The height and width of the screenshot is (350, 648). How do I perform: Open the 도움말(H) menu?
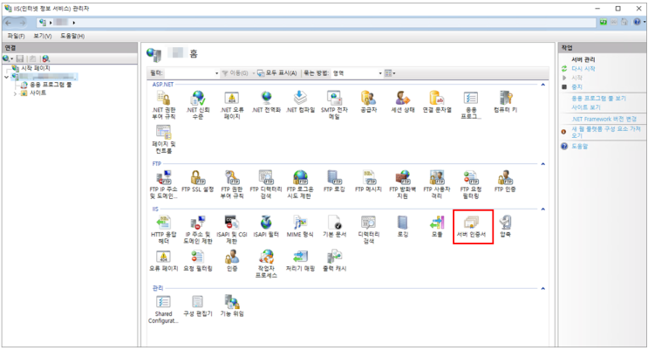(x=72, y=36)
